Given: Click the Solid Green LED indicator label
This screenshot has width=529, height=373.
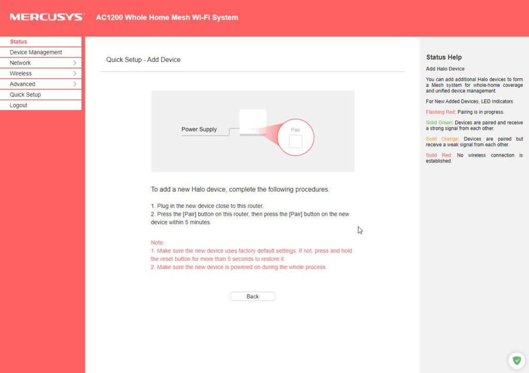Looking at the screenshot, I should [438, 123].
